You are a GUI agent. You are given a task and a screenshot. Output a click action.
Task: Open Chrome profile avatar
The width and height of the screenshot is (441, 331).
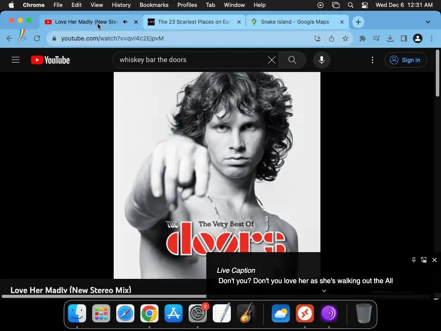point(418,38)
